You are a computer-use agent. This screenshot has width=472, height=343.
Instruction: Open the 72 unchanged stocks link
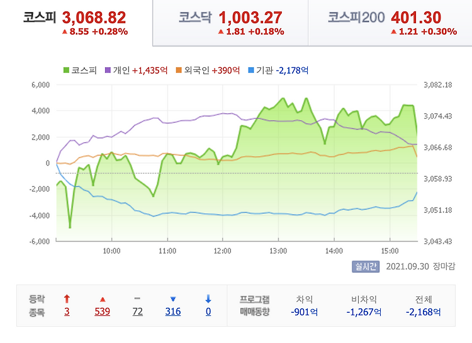(x=138, y=312)
